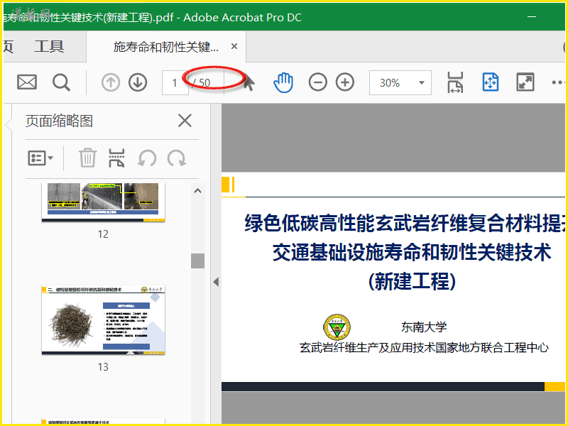Open the 工具 tab
Screen dimensions: 568x426
pyautogui.click(x=49, y=46)
